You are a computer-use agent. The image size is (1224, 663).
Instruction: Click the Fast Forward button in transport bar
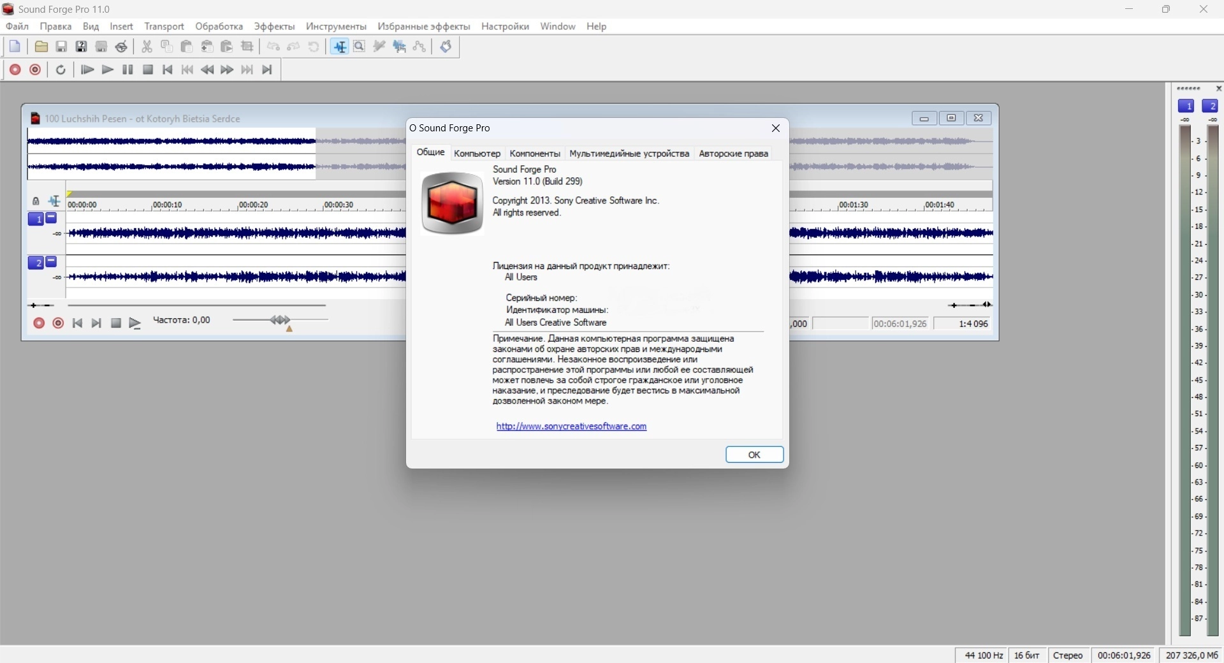coord(228,70)
